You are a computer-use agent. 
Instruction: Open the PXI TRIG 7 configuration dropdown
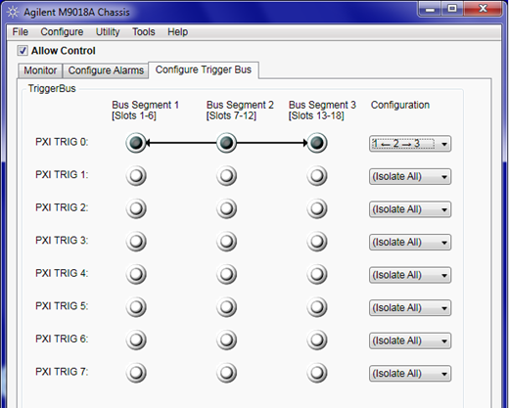410,374
